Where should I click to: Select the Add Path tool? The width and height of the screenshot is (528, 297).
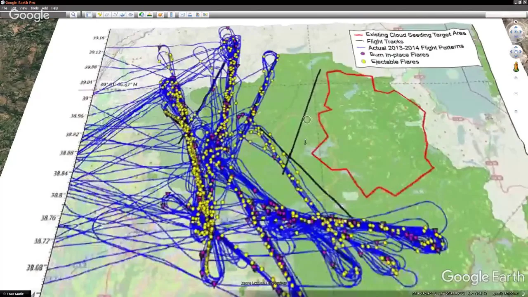click(115, 15)
